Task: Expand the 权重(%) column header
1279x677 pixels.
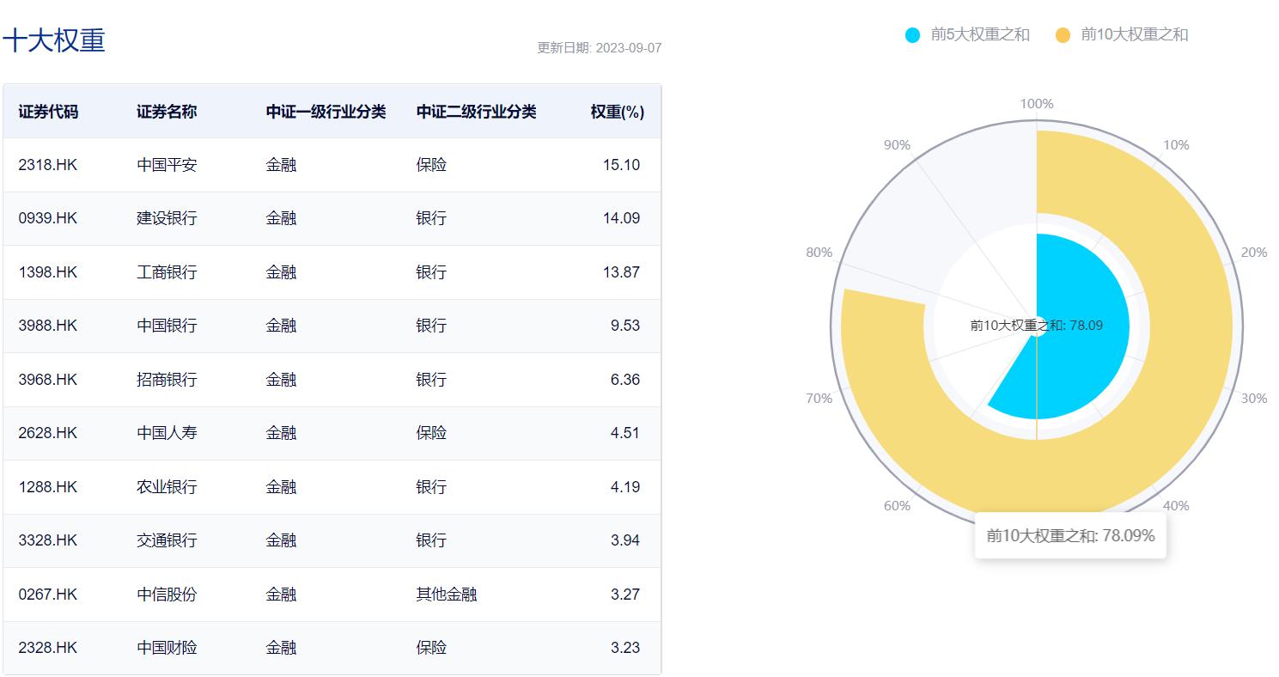Action: pyautogui.click(x=615, y=112)
